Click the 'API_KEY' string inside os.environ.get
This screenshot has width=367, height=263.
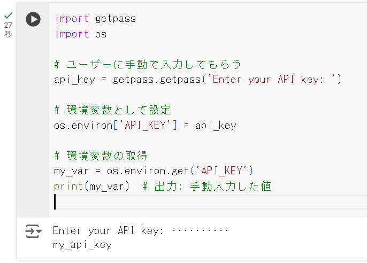223,171
